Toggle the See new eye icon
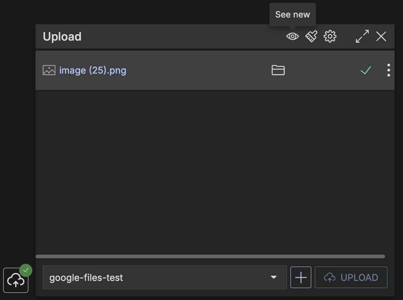The image size is (403, 300). coord(292,37)
